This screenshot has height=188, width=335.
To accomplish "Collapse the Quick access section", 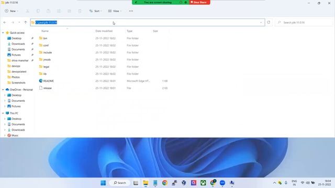I will pos(3,33).
